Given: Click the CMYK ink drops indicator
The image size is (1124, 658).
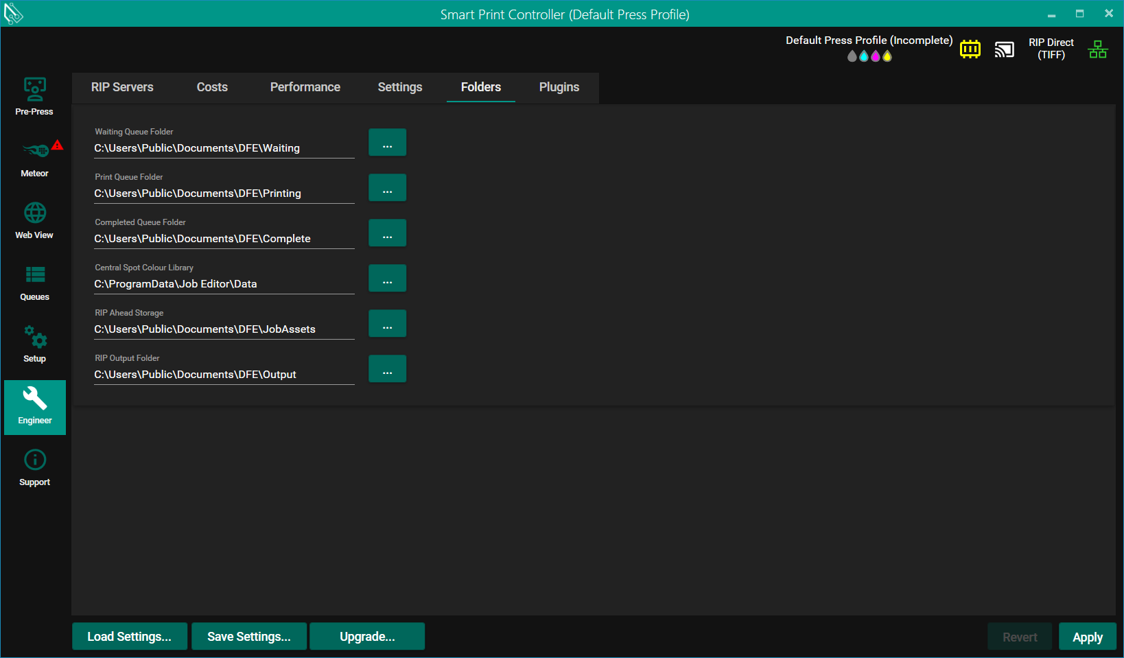Looking at the screenshot, I should tap(869, 56).
